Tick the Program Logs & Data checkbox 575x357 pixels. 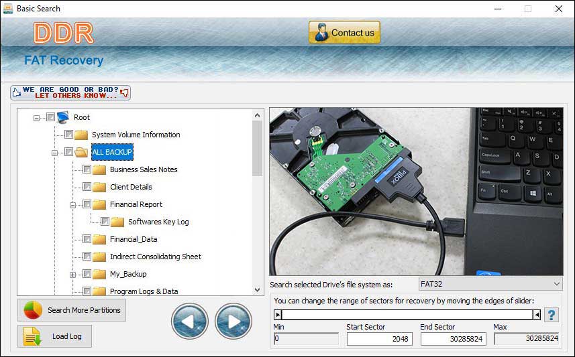[x=87, y=291]
